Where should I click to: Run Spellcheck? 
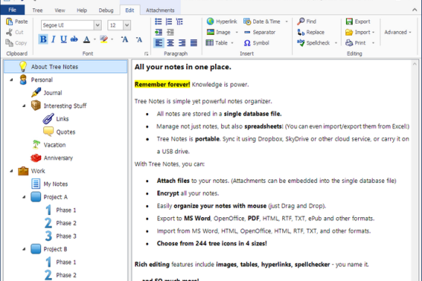click(x=313, y=43)
